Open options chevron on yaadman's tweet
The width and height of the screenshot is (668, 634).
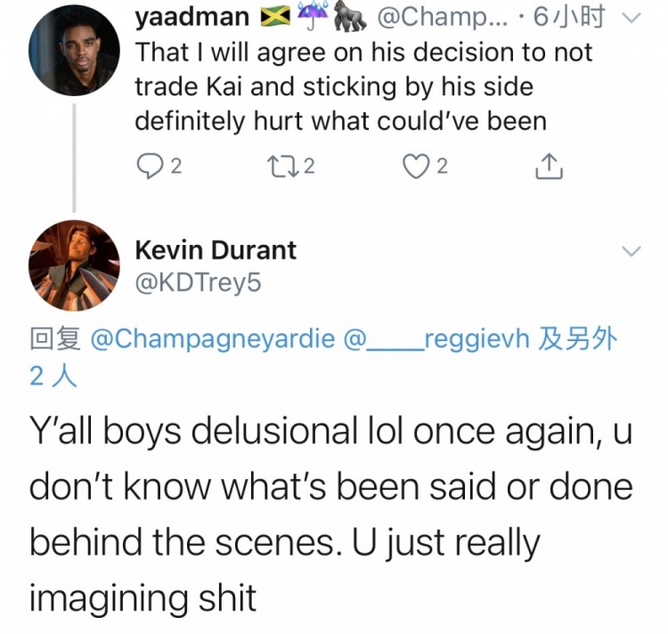[x=631, y=17]
